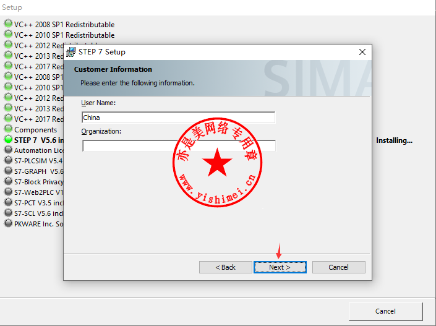
Task: Click the Installing... status text
Action: tap(394, 141)
